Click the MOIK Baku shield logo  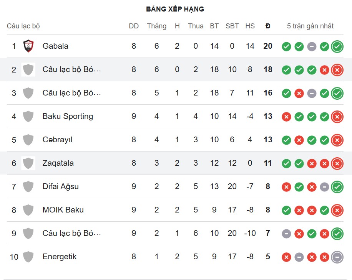28,210
